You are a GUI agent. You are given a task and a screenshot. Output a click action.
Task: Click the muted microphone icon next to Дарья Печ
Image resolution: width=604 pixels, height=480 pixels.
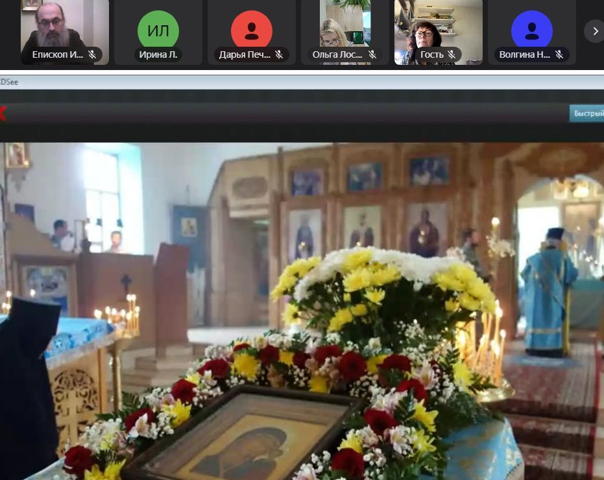tap(279, 55)
